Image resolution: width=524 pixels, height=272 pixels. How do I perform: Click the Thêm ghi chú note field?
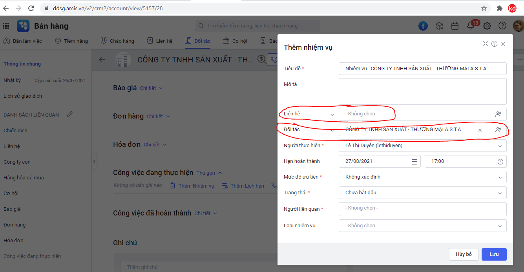(x=233, y=267)
